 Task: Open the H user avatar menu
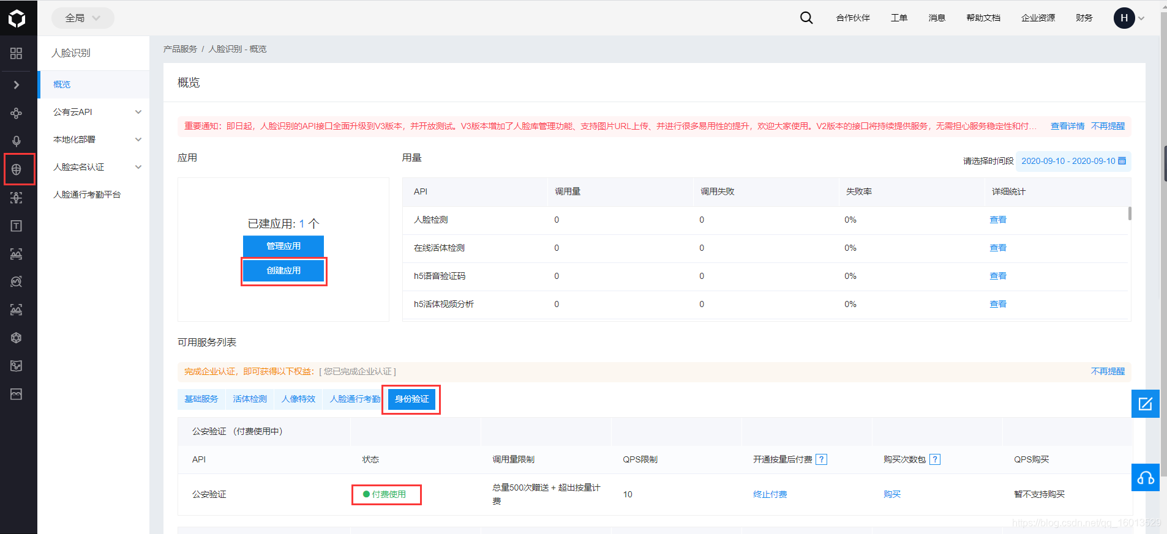coord(1124,18)
